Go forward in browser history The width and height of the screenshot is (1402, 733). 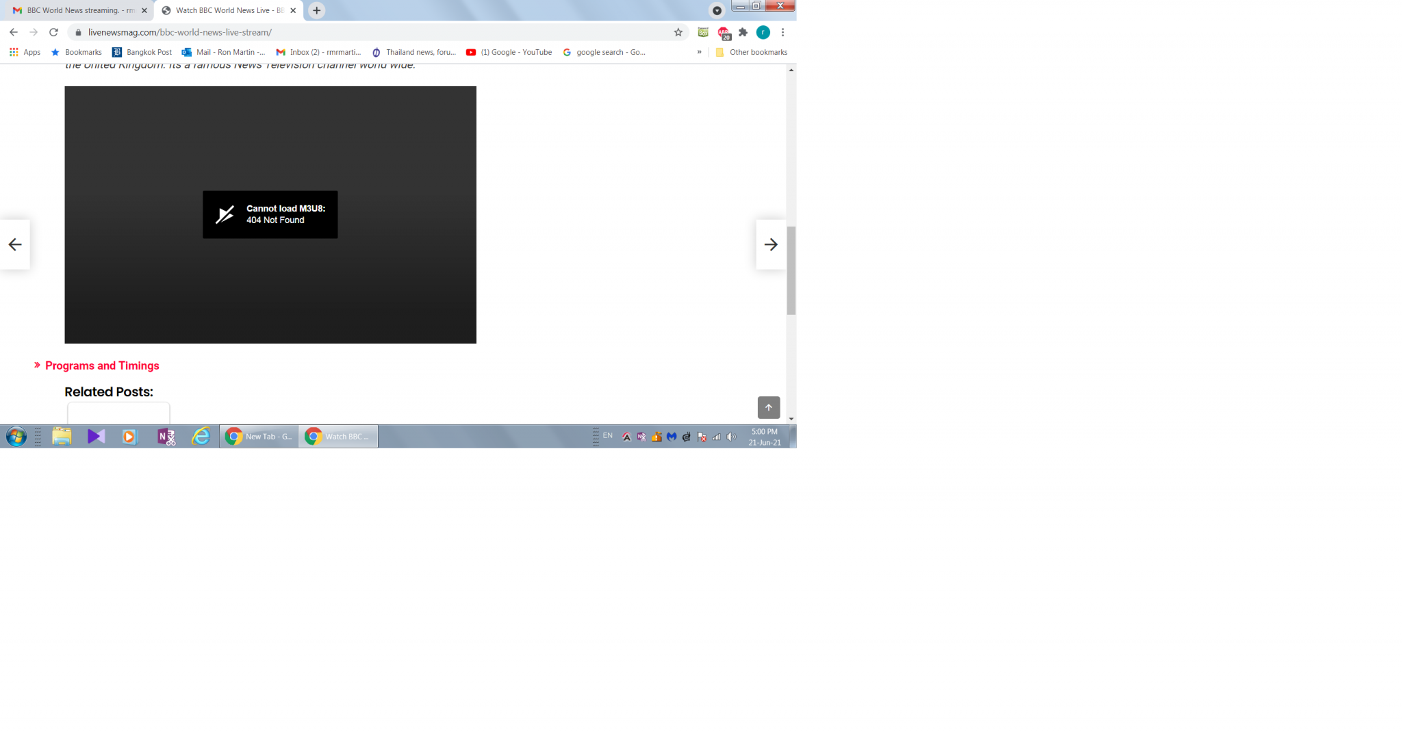[x=34, y=32]
